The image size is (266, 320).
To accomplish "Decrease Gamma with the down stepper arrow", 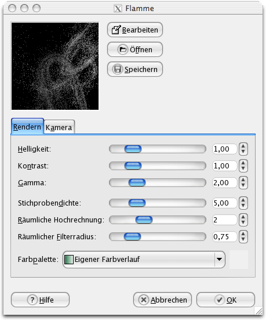I will click(243, 185).
